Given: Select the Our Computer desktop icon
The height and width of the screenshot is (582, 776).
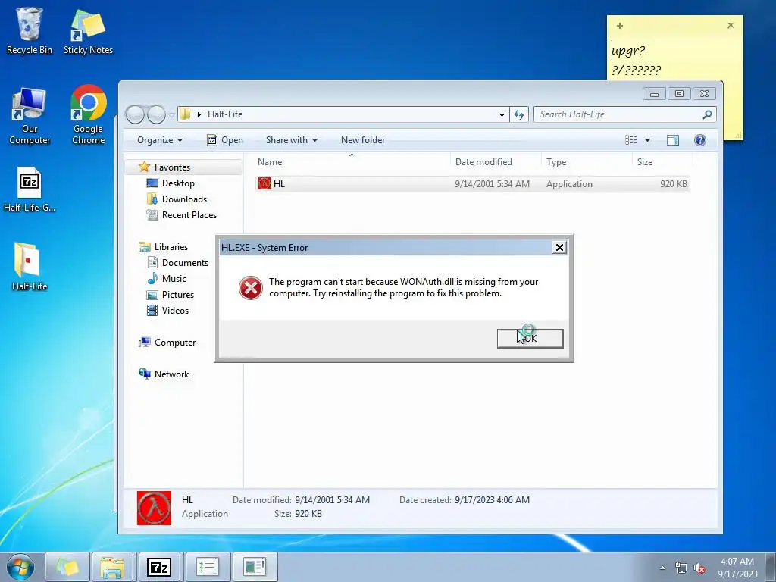Looking at the screenshot, I should click(x=30, y=116).
